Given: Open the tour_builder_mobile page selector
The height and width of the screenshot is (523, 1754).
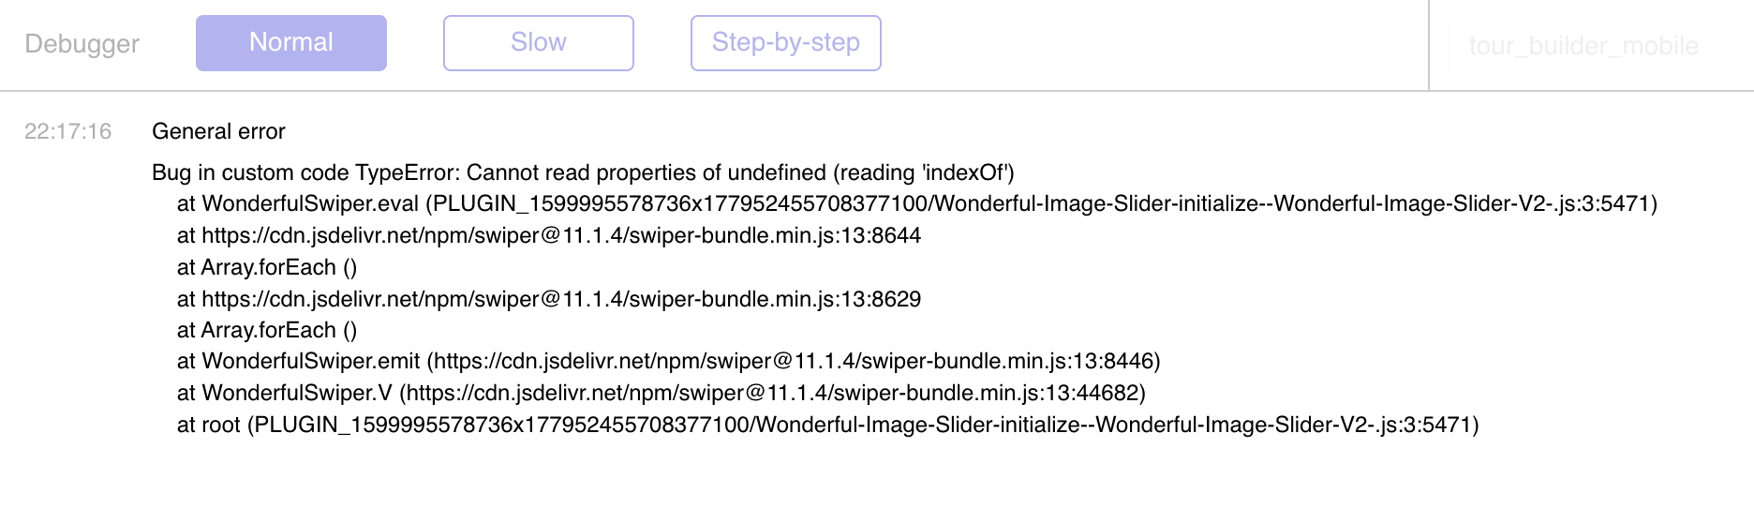Looking at the screenshot, I should 1583,46.
